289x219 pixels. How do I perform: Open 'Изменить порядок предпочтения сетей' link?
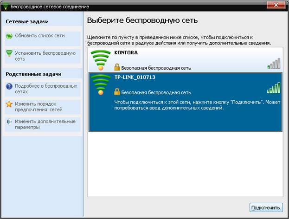click(x=39, y=107)
